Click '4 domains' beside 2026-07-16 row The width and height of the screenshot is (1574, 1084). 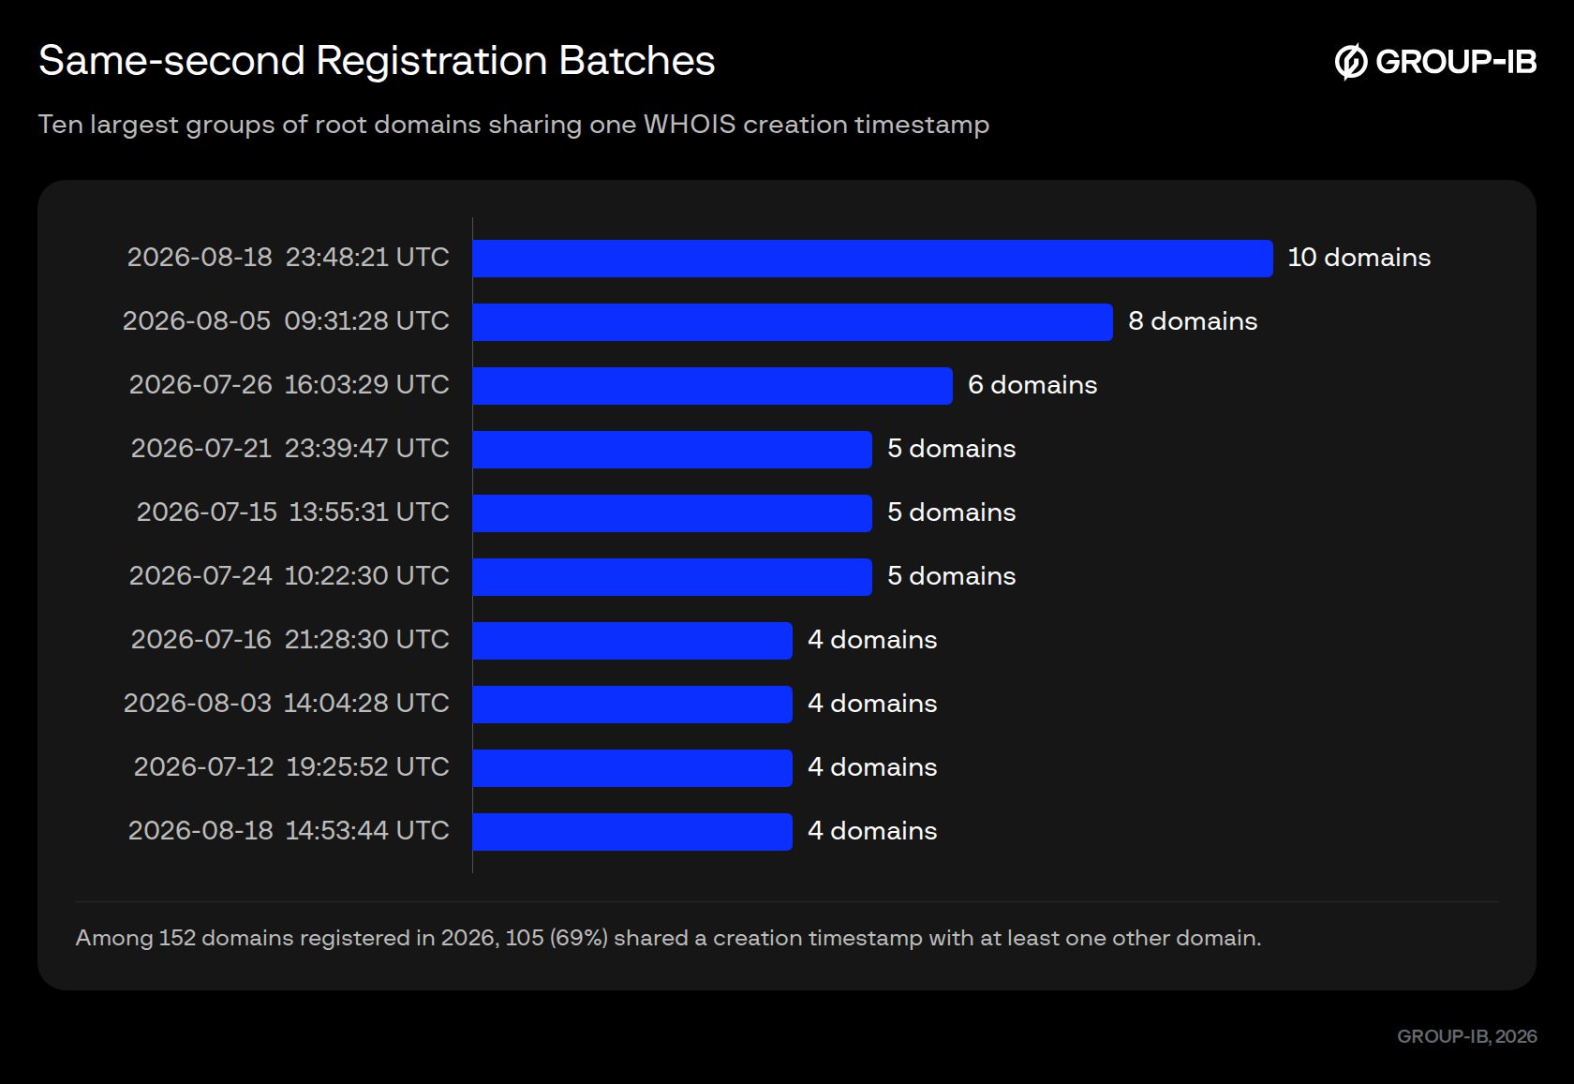click(872, 640)
